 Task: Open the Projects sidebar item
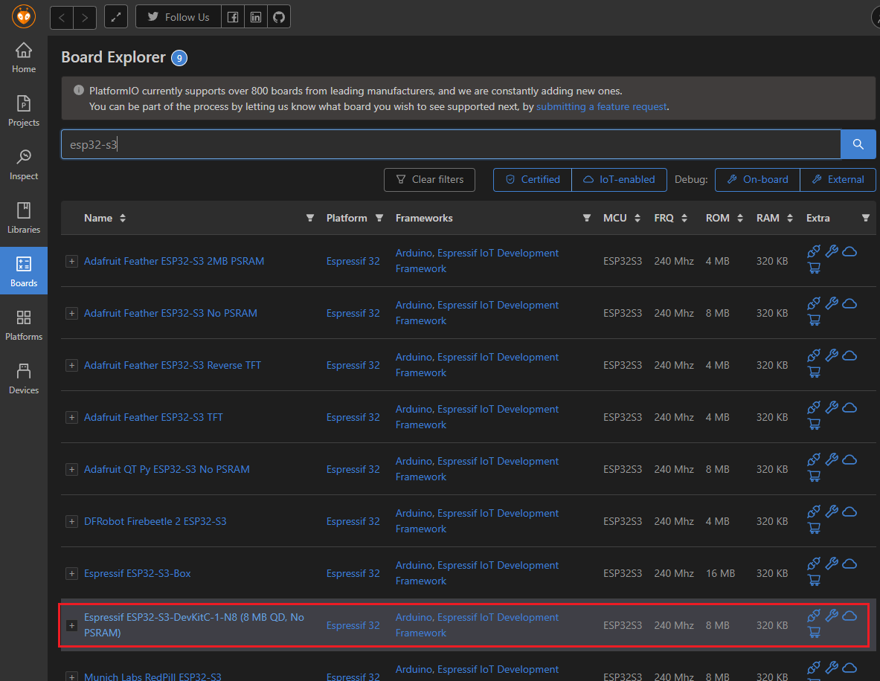click(24, 111)
